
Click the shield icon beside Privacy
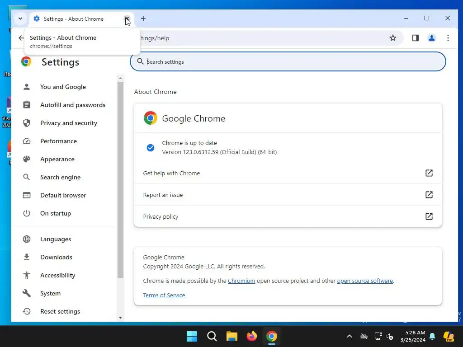[x=27, y=123]
